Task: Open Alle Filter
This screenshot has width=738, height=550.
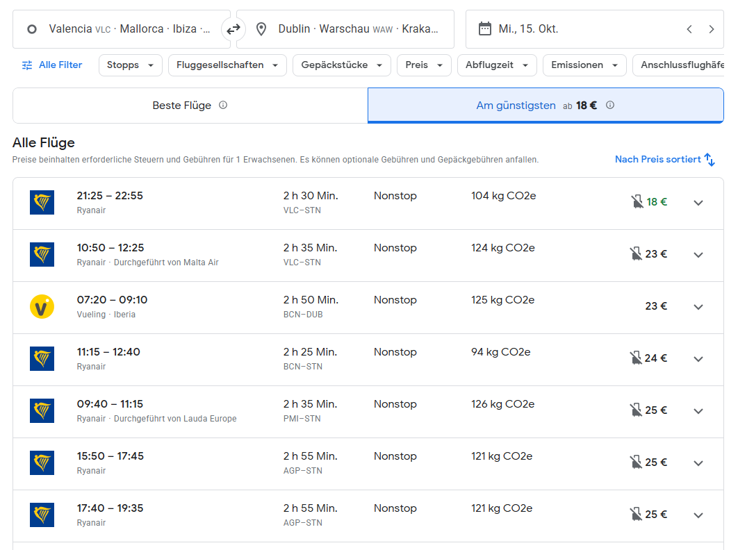Action: click(x=52, y=65)
